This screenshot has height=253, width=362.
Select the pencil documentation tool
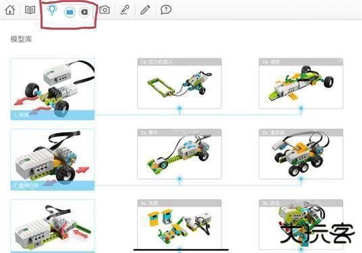coord(145,10)
